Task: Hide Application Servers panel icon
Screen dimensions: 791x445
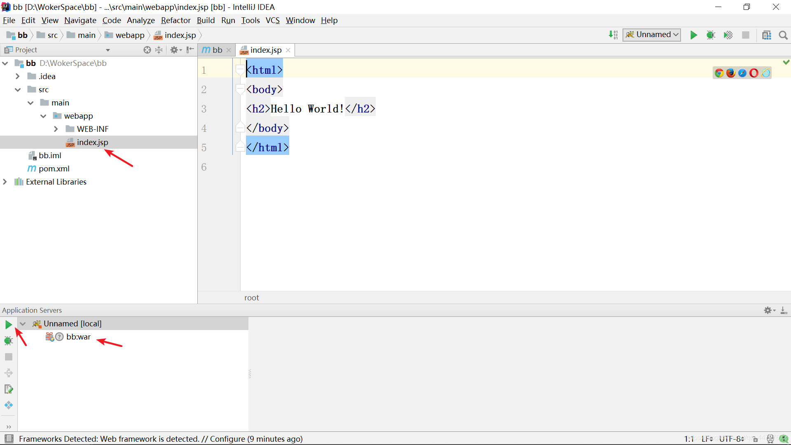Action: point(784,310)
